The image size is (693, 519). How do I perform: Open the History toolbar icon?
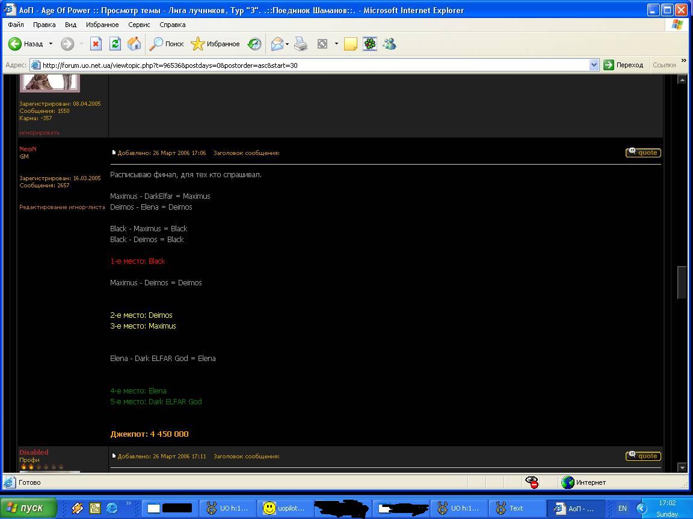tap(254, 44)
